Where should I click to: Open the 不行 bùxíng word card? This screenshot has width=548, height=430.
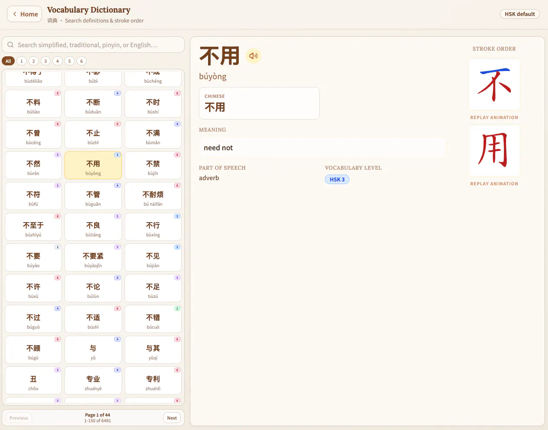(x=153, y=227)
